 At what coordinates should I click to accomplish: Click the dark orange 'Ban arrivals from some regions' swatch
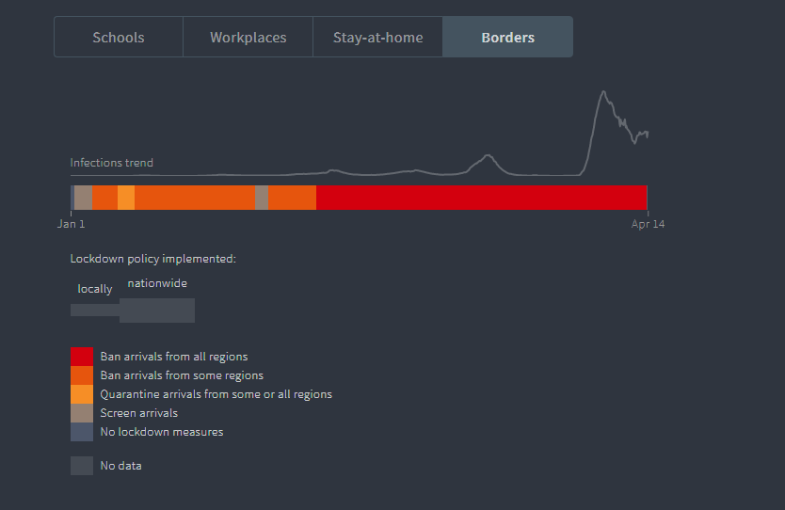coord(82,375)
